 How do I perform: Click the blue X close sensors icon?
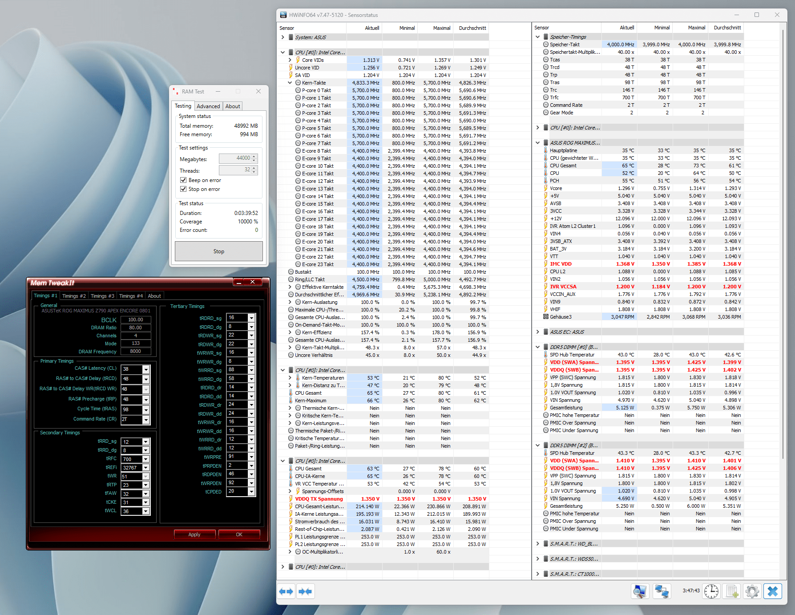(773, 591)
